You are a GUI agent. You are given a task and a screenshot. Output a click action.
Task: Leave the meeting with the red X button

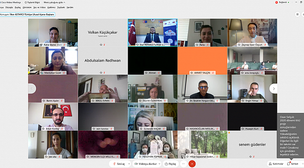(192, 164)
